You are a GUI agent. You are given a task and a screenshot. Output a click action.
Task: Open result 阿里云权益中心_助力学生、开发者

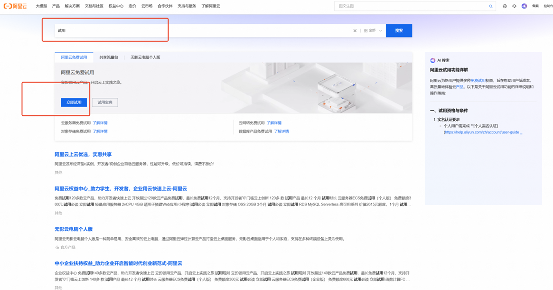pos(121,189)
